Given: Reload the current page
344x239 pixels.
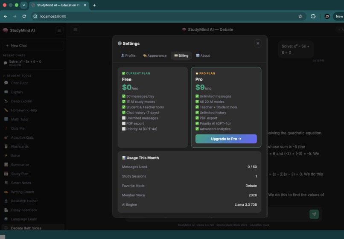Looking at the screenshot, I should tap(24, 16).
